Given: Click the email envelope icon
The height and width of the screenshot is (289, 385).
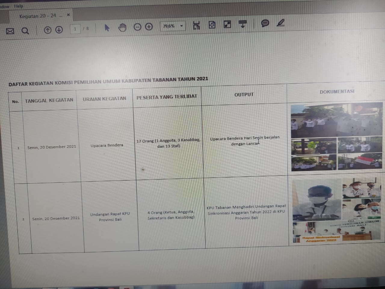Looking at the screenshot, I should (10, 31).
